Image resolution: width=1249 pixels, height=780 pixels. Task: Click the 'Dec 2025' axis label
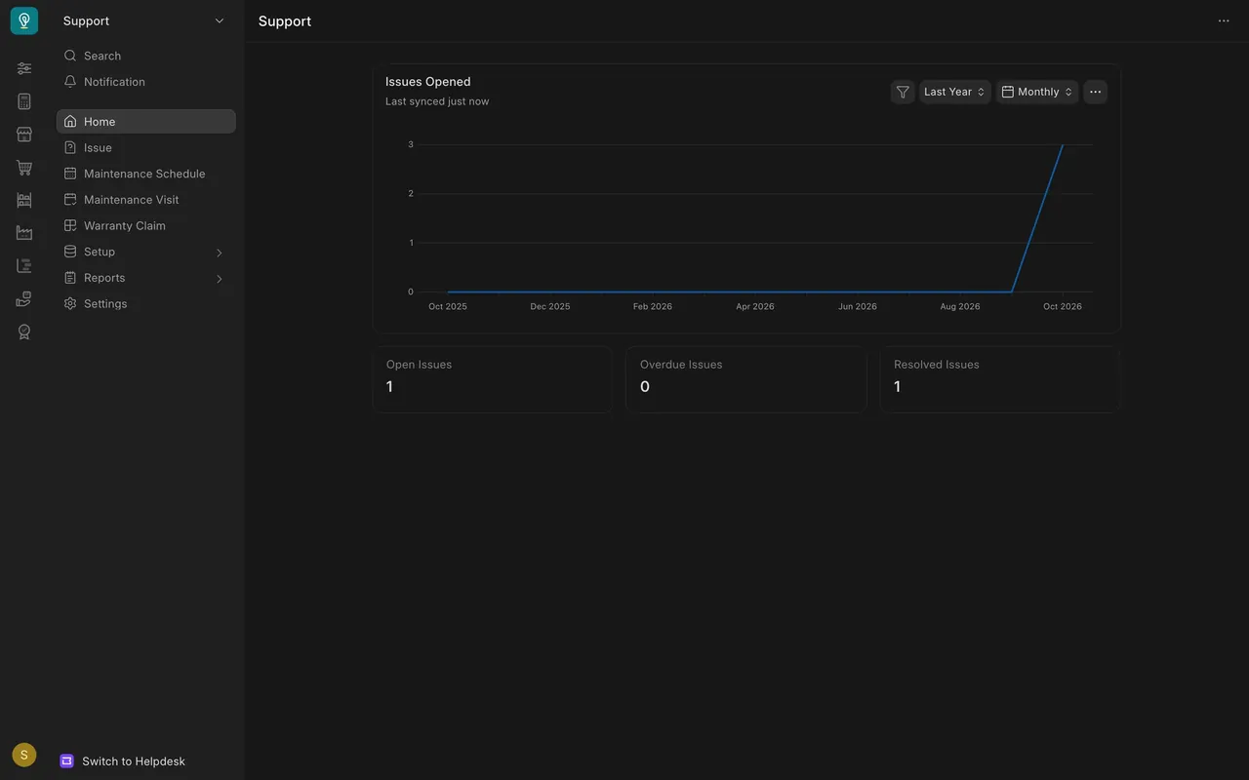click(x=550, y=306)
